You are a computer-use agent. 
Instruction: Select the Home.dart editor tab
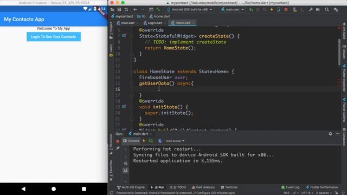pos(182,23)
